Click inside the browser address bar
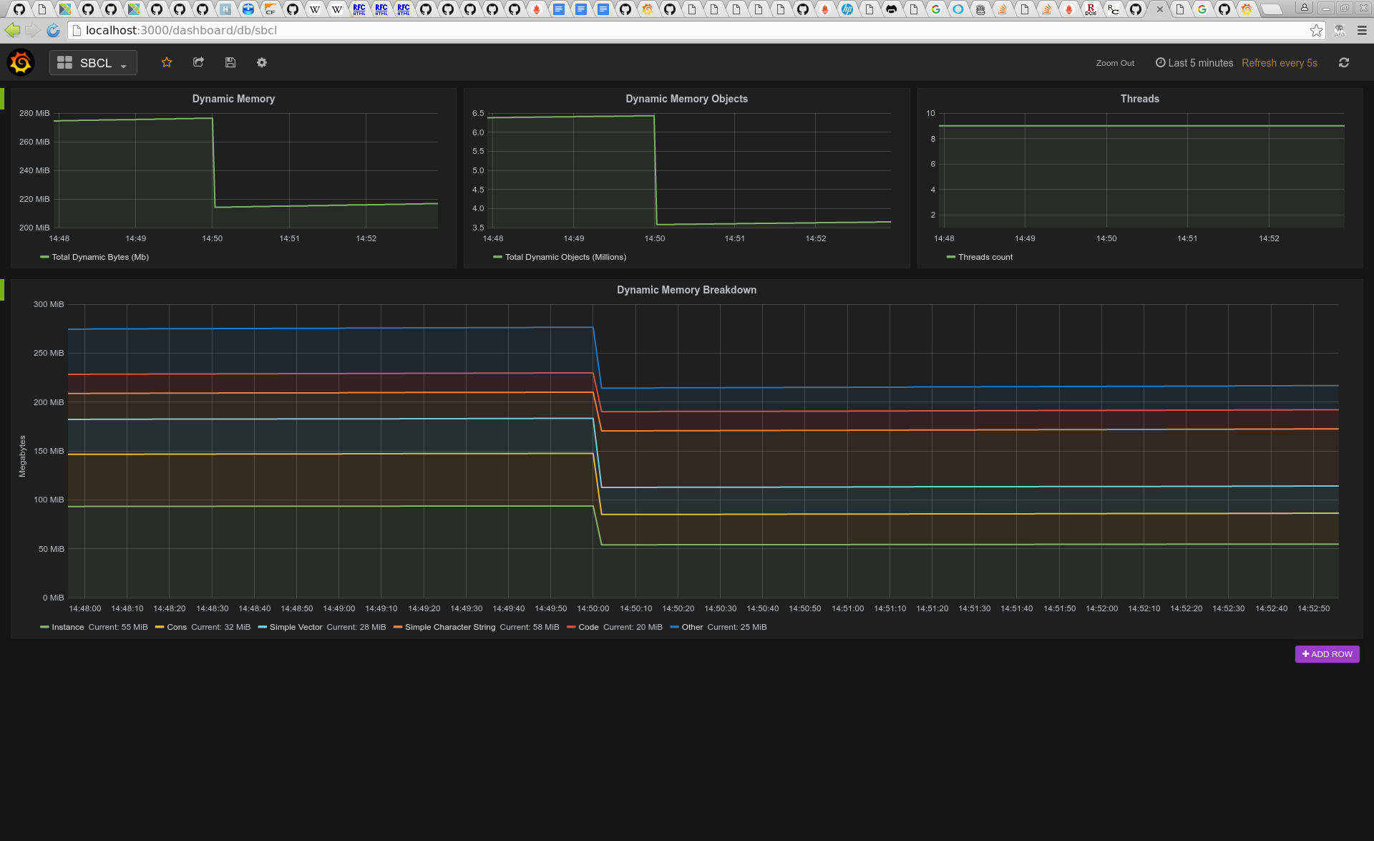Image resolution: width=1374 pixels, height=841 pixels. tap(286, 30)
